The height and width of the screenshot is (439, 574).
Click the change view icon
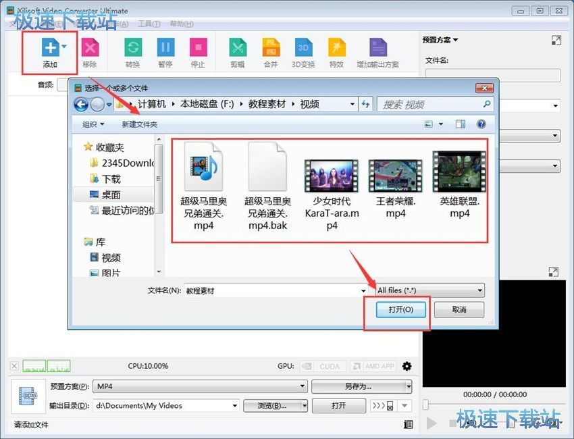click(x=428, y=124)
